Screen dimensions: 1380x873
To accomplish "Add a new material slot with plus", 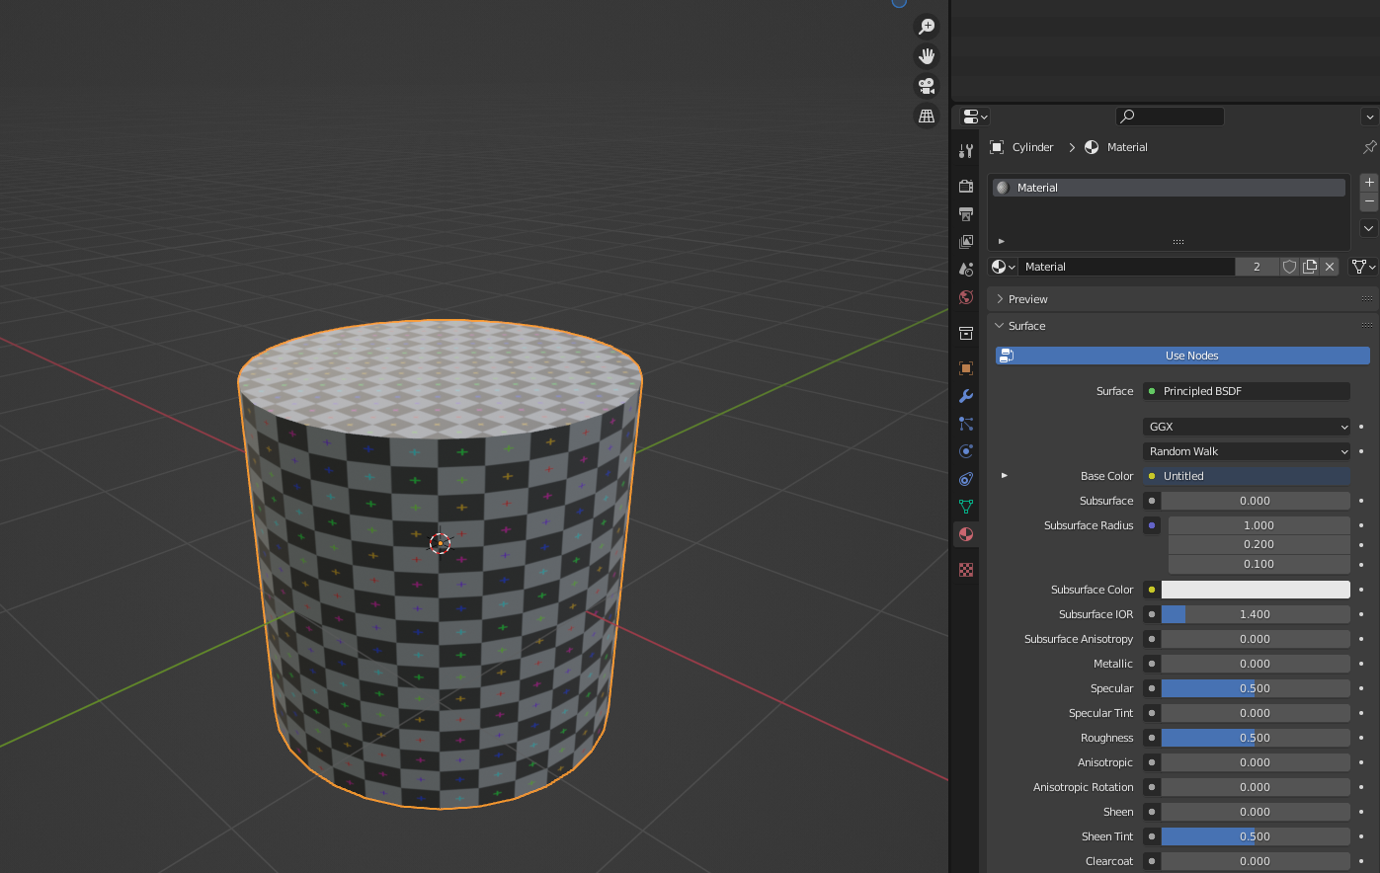I will pyautogui.click(x=1369, y=183).
